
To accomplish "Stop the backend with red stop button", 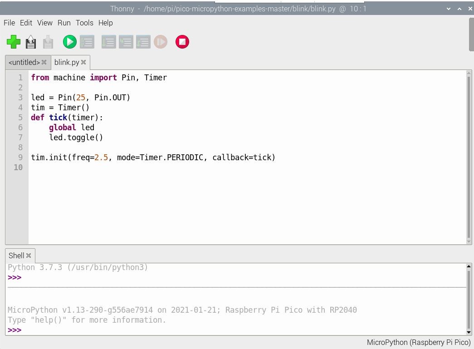I will click(x=182, y=42).
